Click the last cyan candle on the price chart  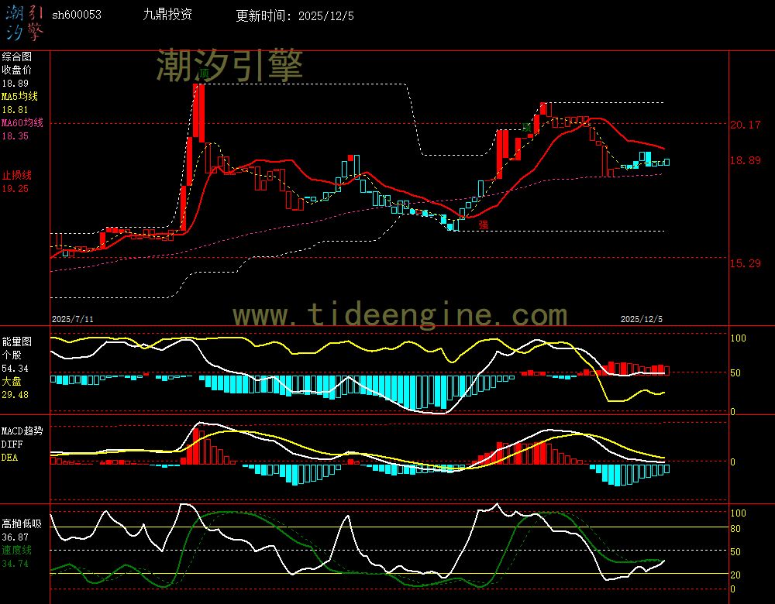click(x=666, y=162)
